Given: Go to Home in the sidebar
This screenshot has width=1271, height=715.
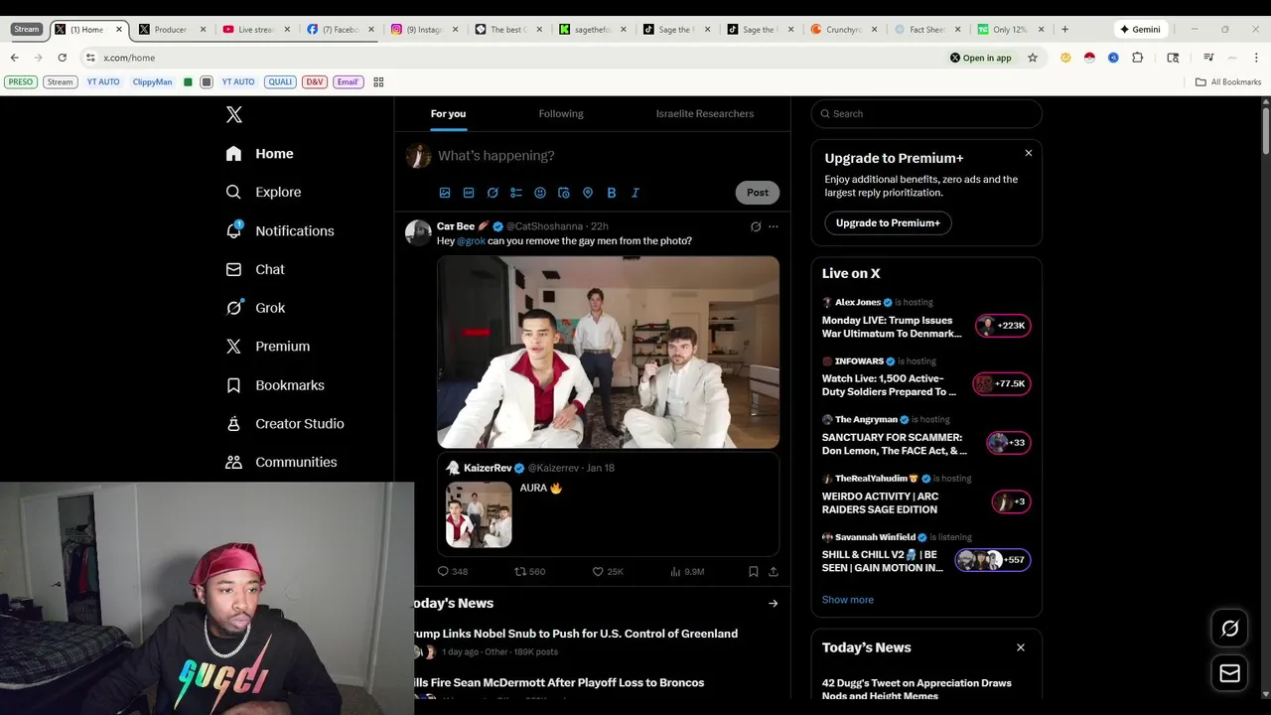Looking at the screenshot, I should pyautogui.click(x=259, y=154).
